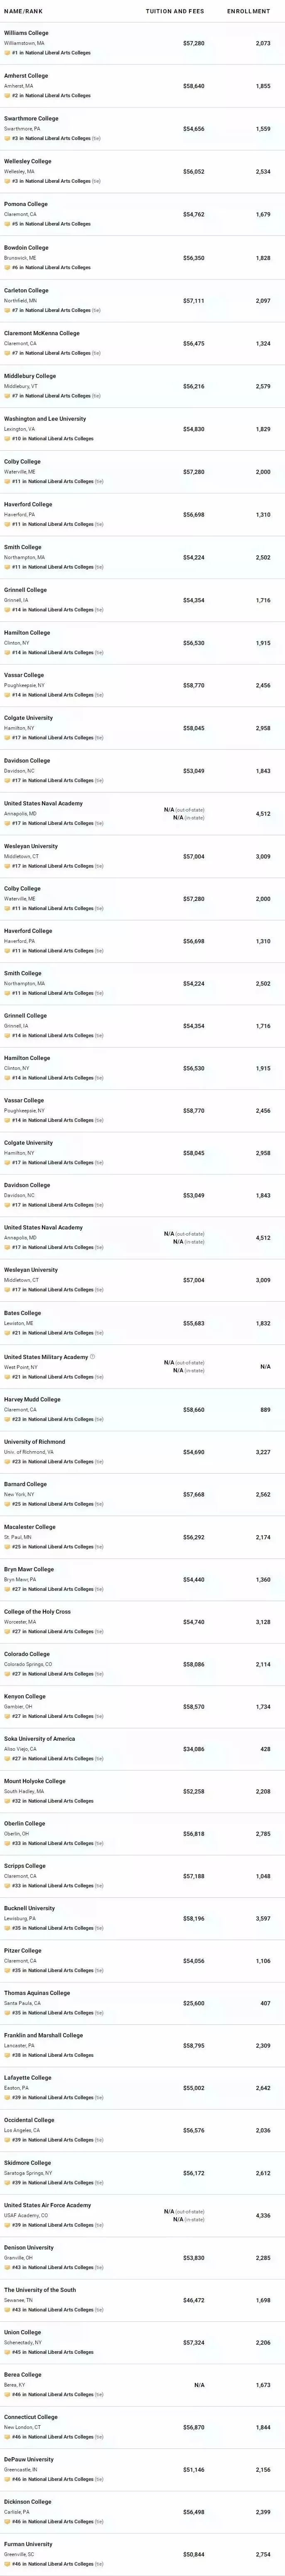This screenshot has width=285, height=2576.
Task: Open the Amherst College link
Action: point(26,76)
